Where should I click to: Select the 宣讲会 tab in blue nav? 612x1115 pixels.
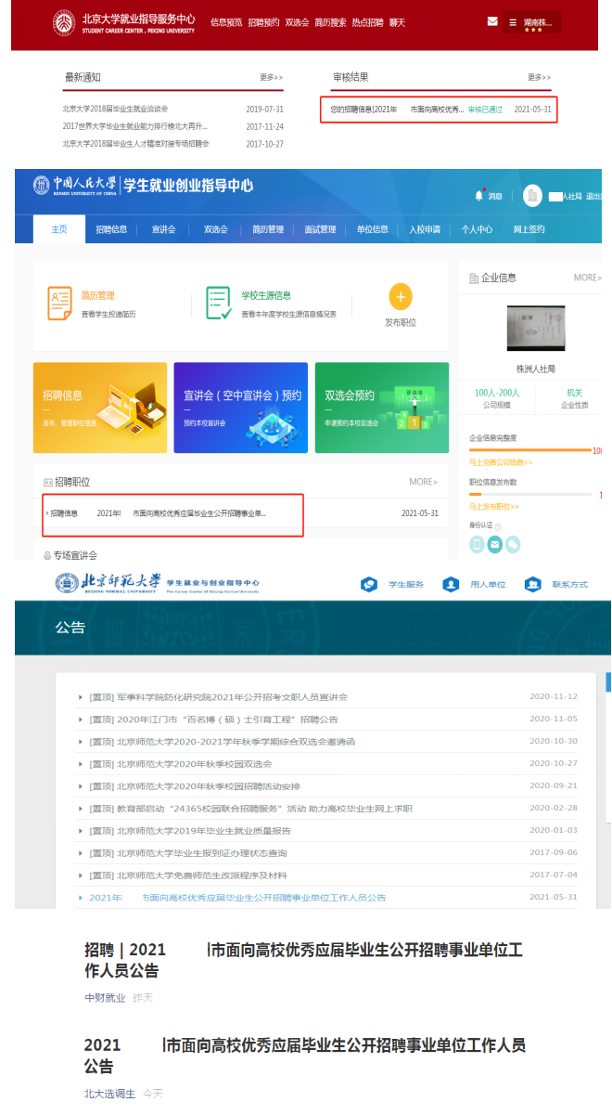(x=163, y=229)
